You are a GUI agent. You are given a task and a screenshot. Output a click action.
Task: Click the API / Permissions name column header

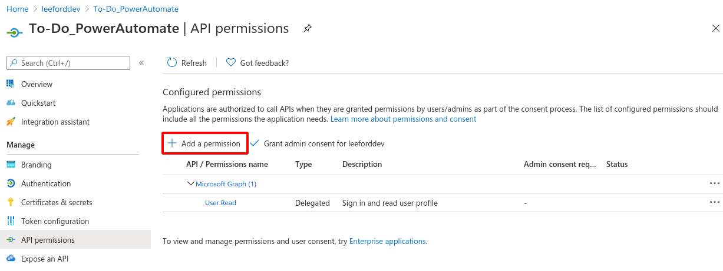click(227, 164)
